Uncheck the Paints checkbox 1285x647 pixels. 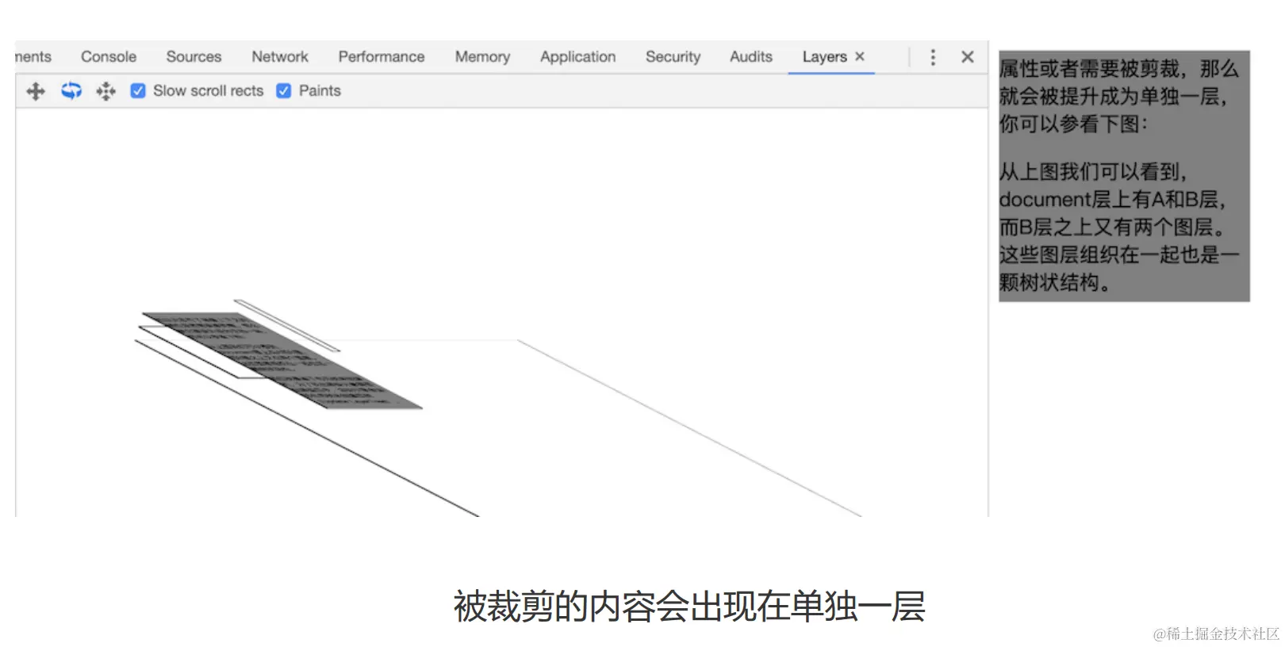pos(283,91)
